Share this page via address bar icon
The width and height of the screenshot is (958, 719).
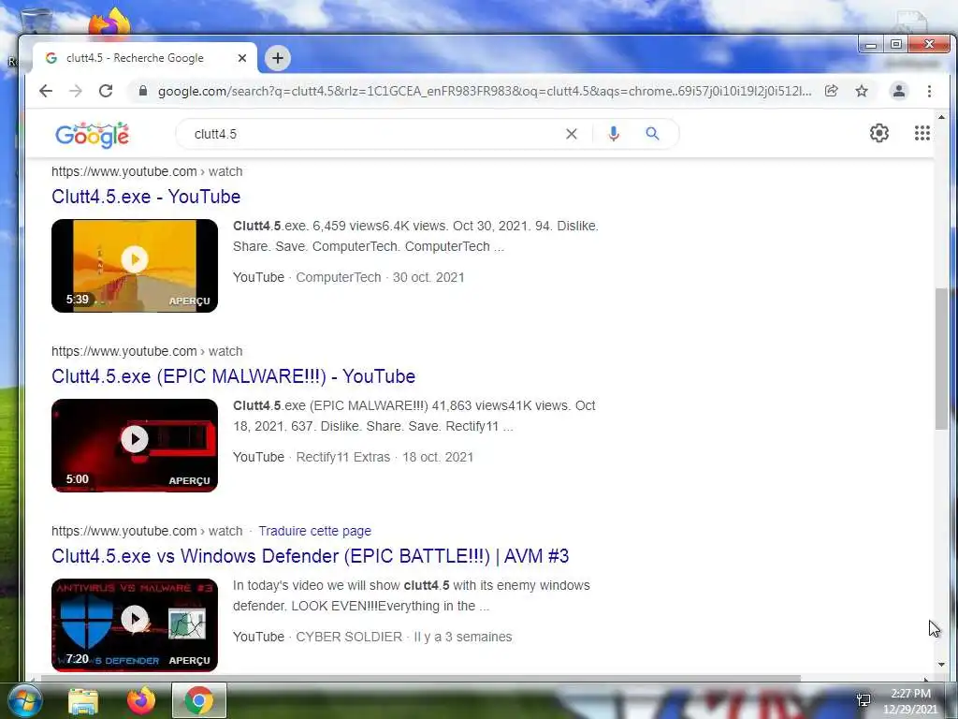[831, 91]
